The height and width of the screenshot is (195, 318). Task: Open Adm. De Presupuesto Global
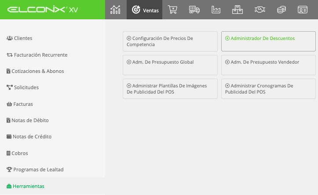pos(170,65)
